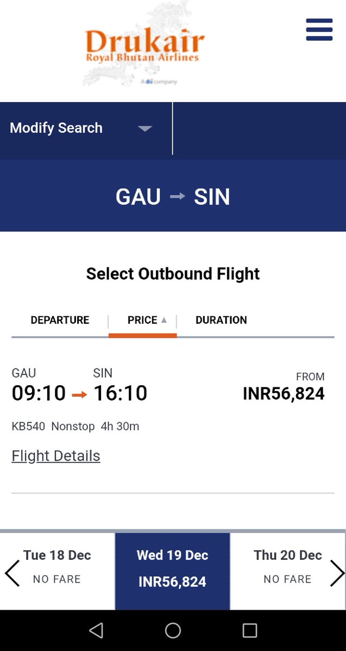Screen dimensions: 346x651
Task: Select Tue 18 Dec date
Action: [x=57, y=567]
